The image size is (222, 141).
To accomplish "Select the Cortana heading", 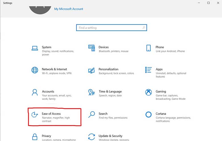I will 161,113.
